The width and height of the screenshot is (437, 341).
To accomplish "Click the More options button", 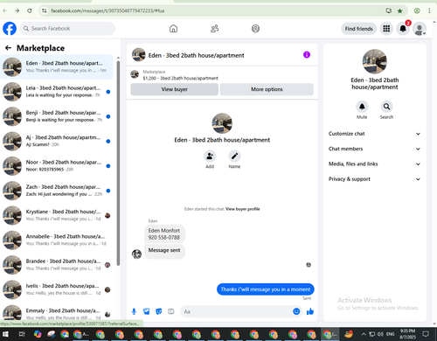I will pyautogui.click(x=267, y=89).
